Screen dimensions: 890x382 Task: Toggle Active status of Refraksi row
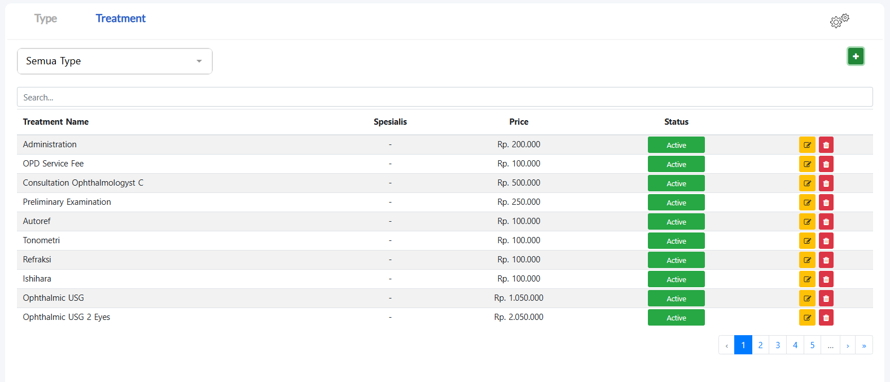point(676,260)
